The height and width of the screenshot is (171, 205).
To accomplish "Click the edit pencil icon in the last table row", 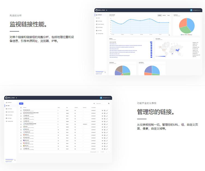I will (107, 149).
